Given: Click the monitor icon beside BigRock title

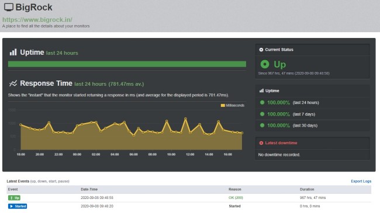Looking at the screenshot, I should coord(9,7).
